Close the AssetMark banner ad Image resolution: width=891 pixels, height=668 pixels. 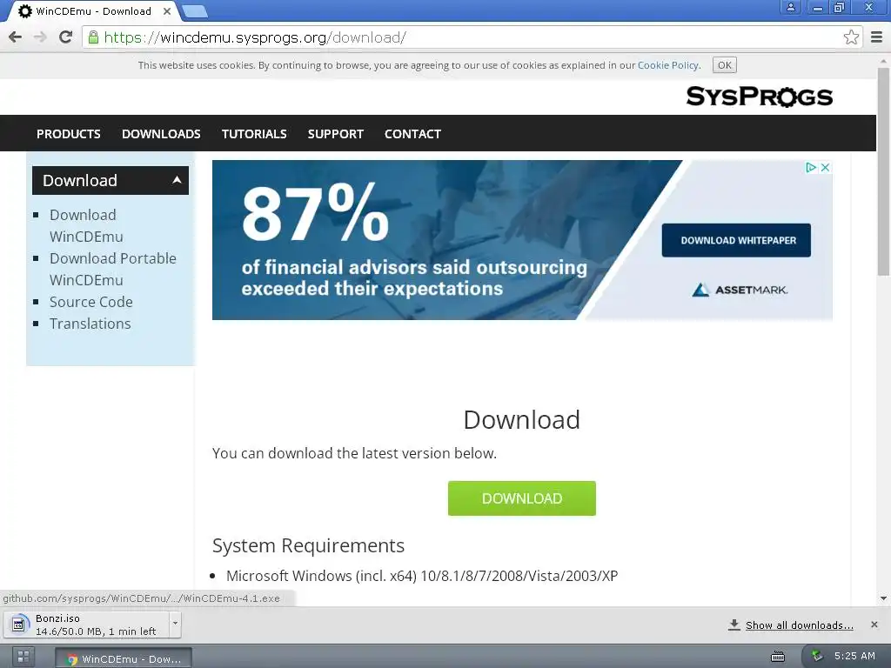[825, 168]
